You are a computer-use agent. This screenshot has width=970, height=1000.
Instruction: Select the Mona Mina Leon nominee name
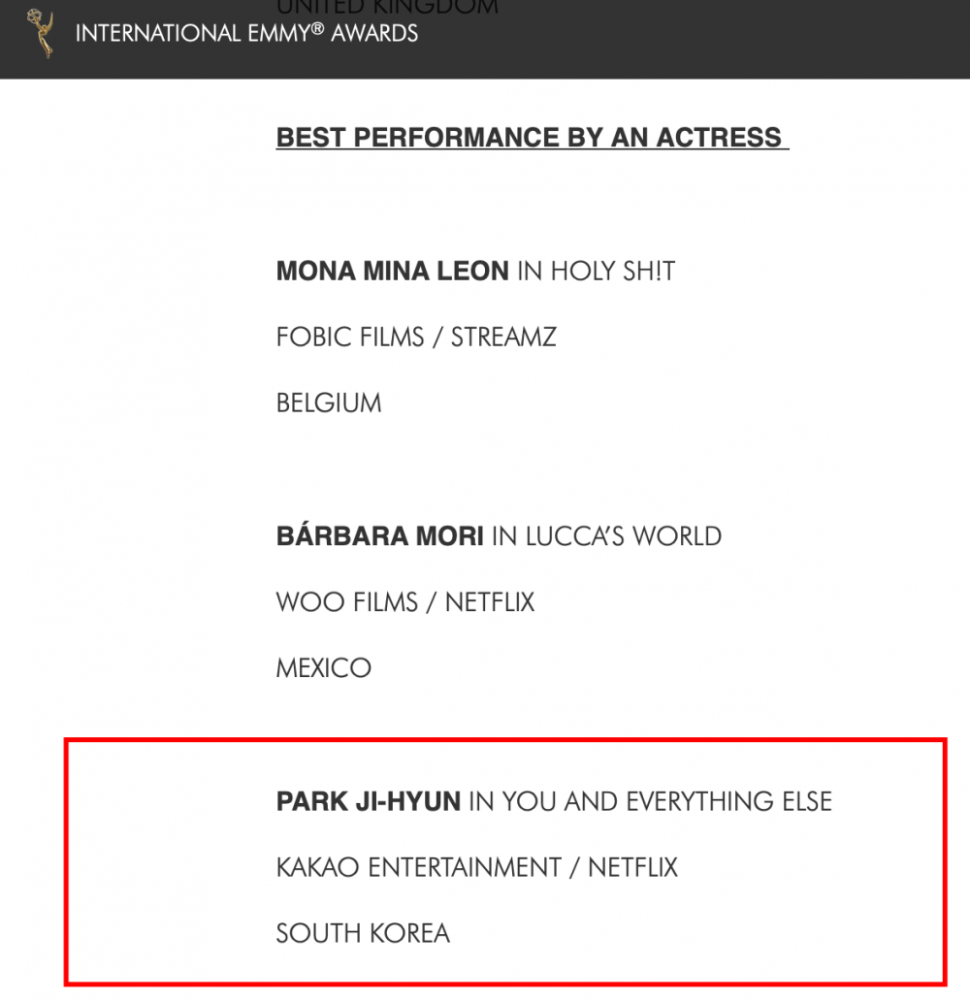(x=392, y=271)
